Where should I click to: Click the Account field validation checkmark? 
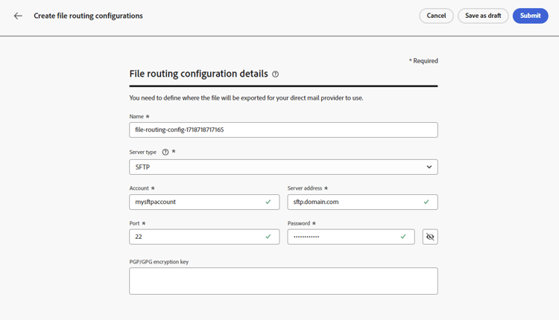coord(268,202)
